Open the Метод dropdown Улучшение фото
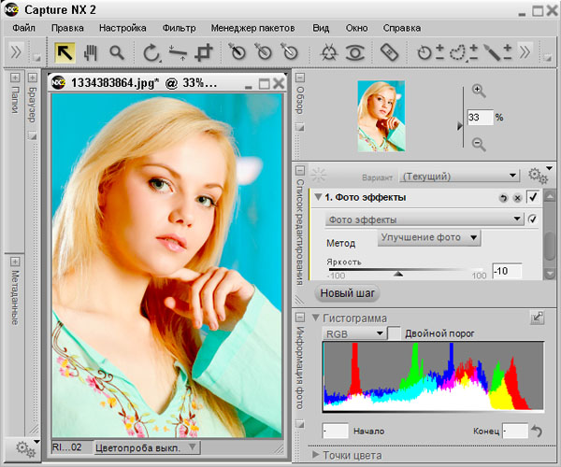 coord(429,238)
